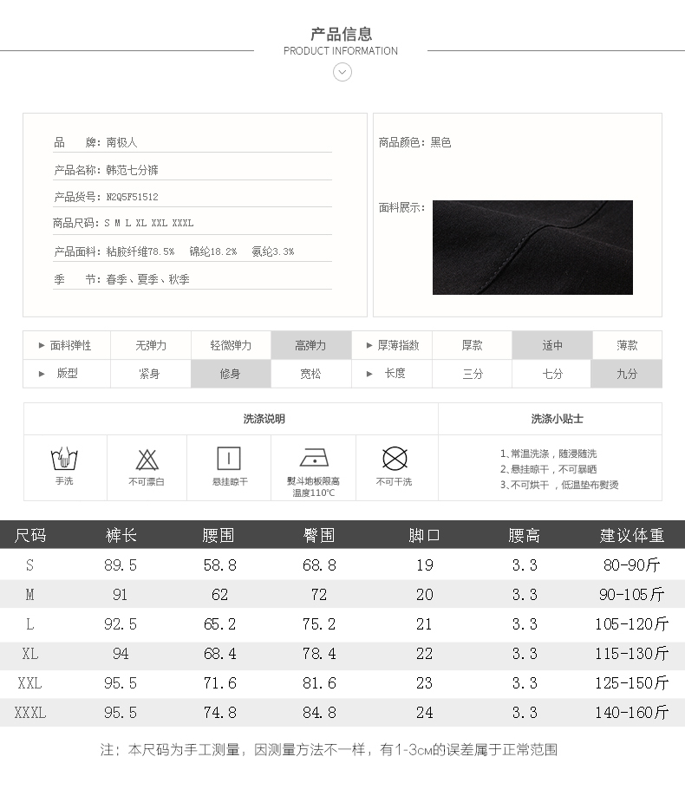Click the arrow beside 版型
Image resolution: width=685 pixels, height=796 pixels.
click(x=42, y=374)
